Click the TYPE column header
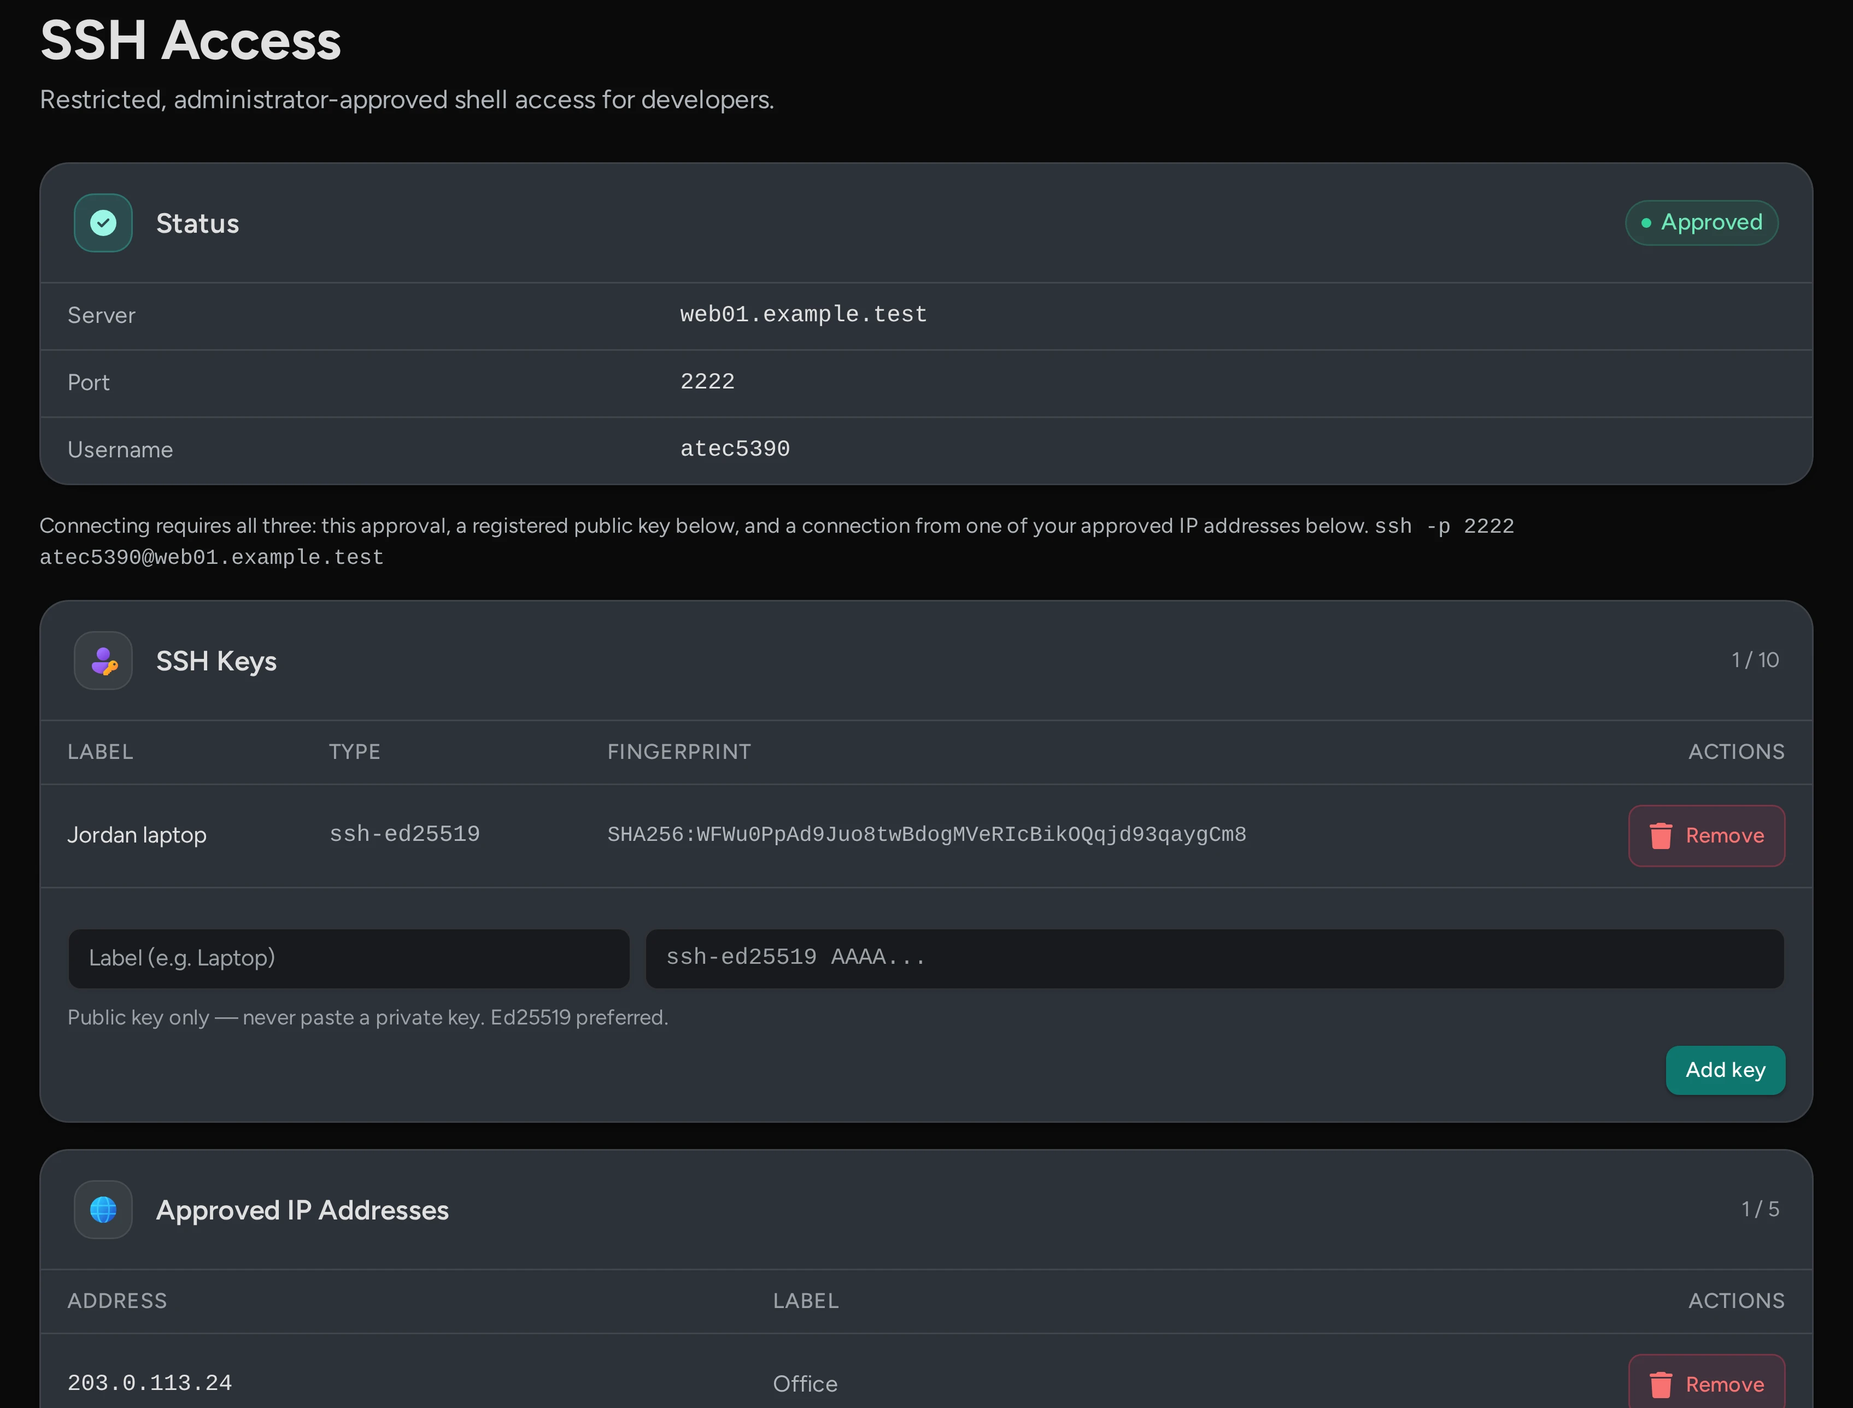This screenshot has height=1408, width=1853. click(x=355, y=752)
